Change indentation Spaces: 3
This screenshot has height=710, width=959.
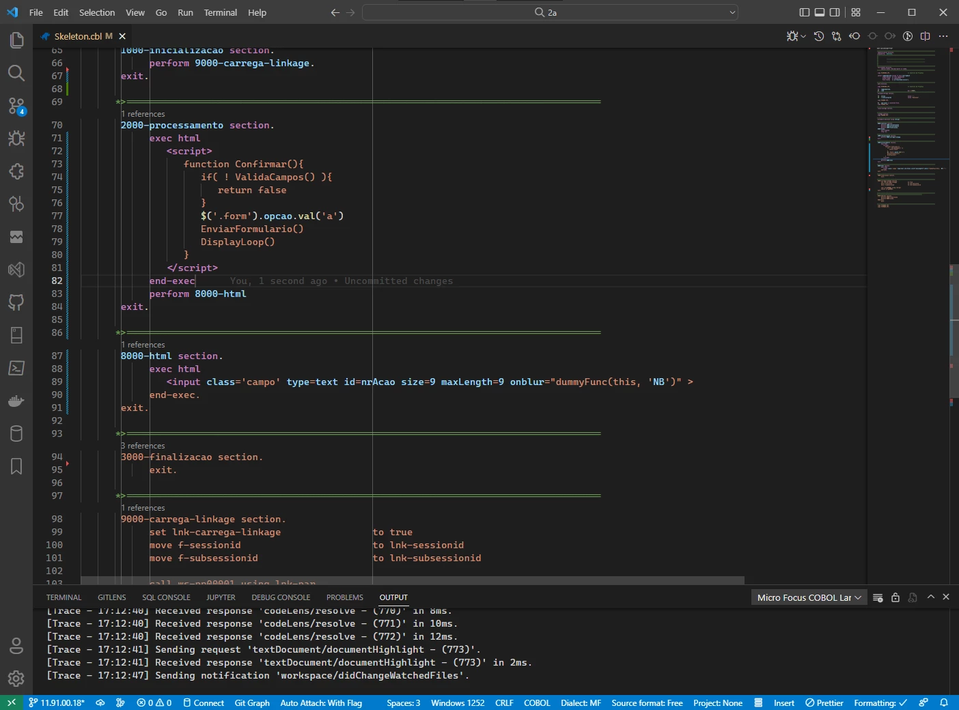pos(404,702)
